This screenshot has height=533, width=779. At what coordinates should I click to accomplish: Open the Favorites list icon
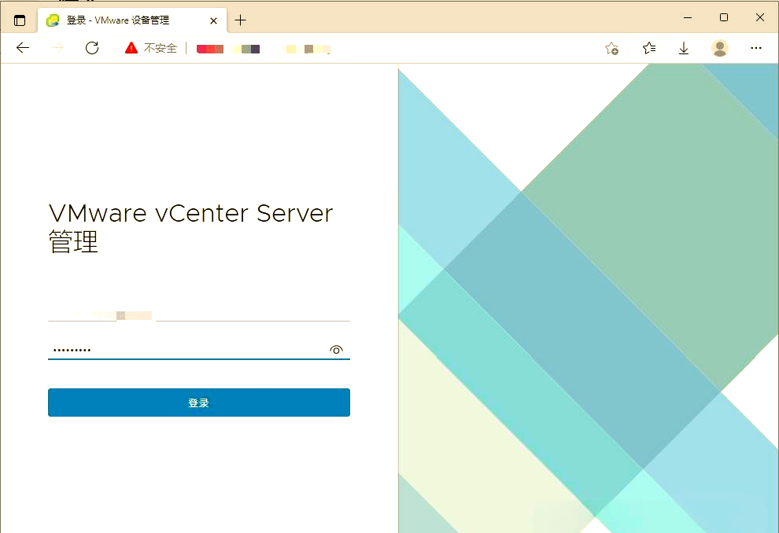(648, 48)
